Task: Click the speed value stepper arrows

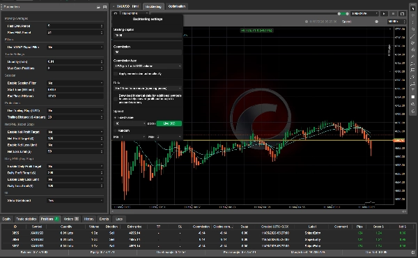Action: tap(404, 22)
